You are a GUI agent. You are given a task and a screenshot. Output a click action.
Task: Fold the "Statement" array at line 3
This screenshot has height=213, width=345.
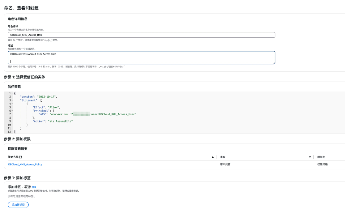tap(12, 100)
